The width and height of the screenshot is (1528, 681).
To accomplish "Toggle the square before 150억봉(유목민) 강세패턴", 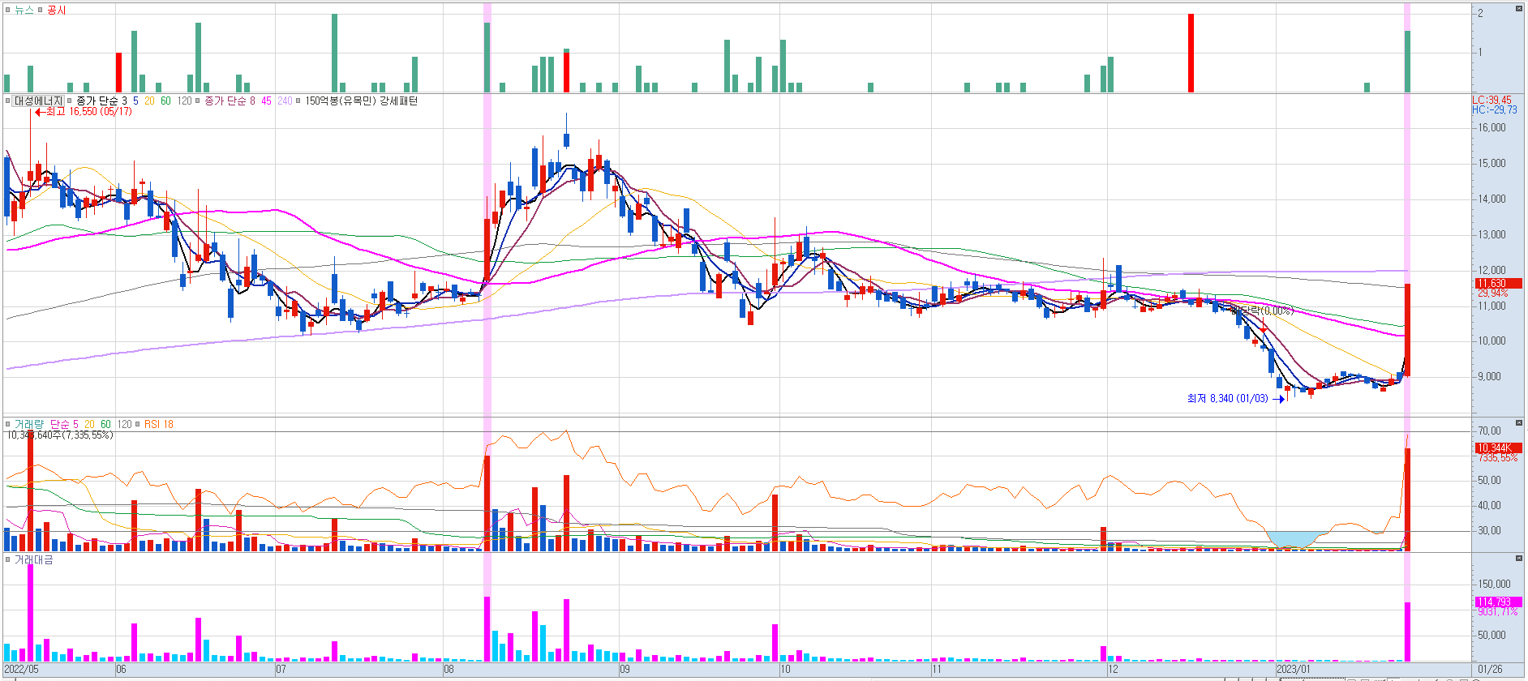I will point(298,101).
